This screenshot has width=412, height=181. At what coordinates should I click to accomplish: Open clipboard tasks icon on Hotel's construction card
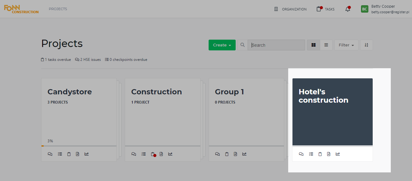coord(320,154)
